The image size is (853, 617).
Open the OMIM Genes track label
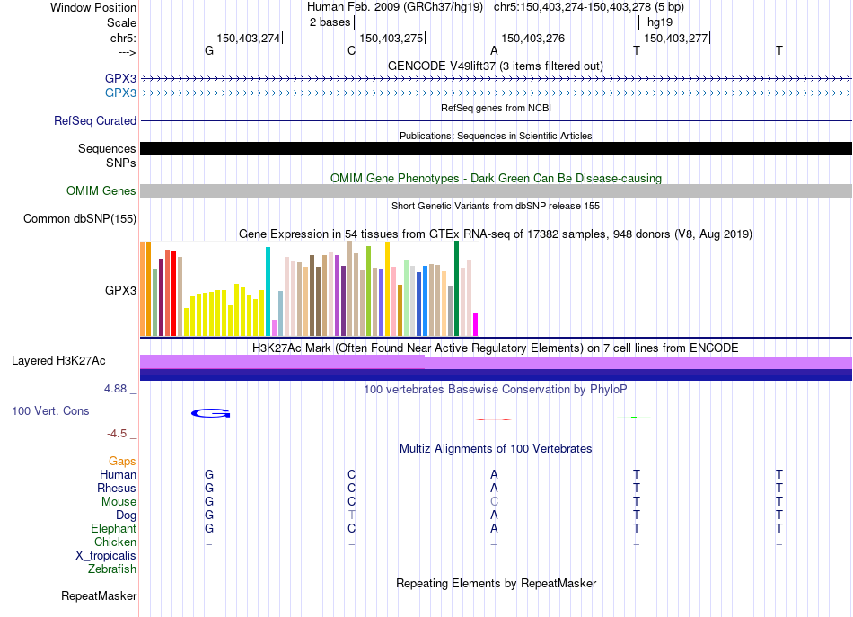tap(101, 191)
